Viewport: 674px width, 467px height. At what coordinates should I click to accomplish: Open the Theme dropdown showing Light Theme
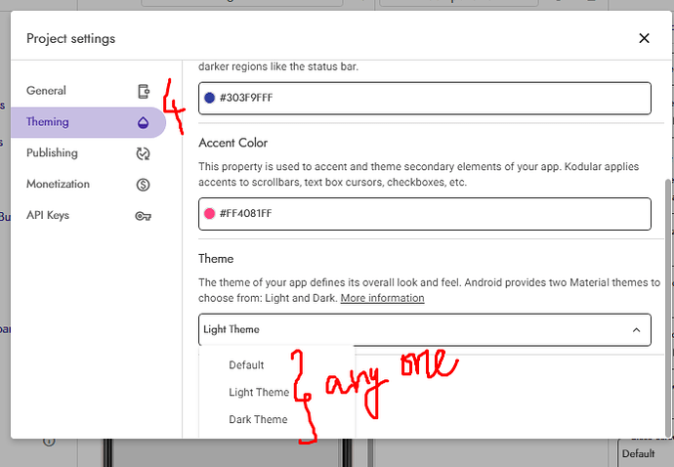point(425,330)
